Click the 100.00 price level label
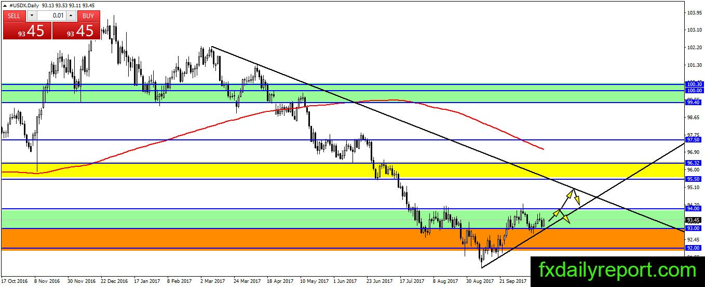The image size is (705, 287). tap(694, 90)
